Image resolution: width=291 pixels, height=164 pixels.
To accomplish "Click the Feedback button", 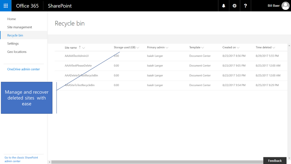I will (275, 161).
